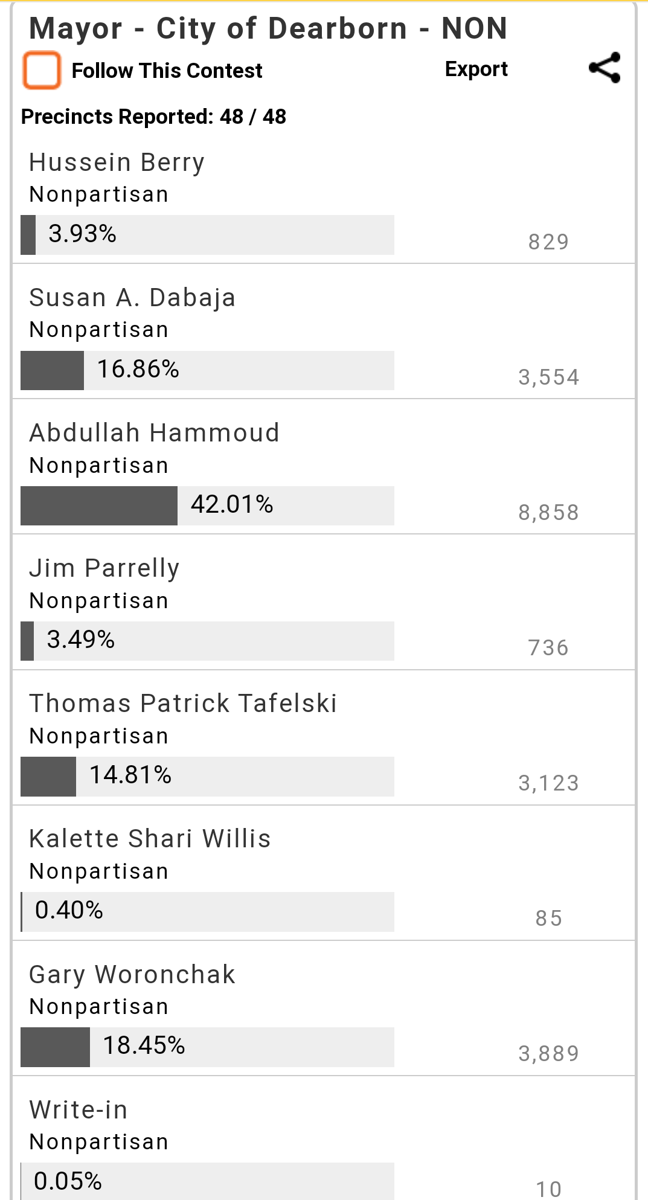Select Kalette Shari Willis candidate name

tap(150, 839)
